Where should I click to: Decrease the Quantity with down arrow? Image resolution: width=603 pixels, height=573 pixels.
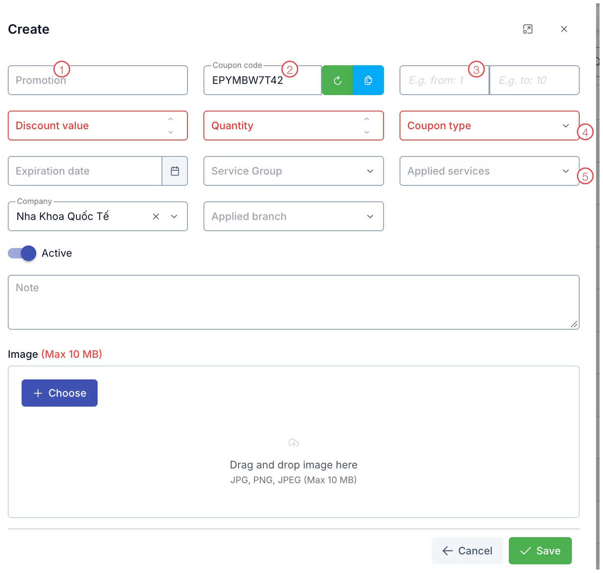[x=367, y=132]
